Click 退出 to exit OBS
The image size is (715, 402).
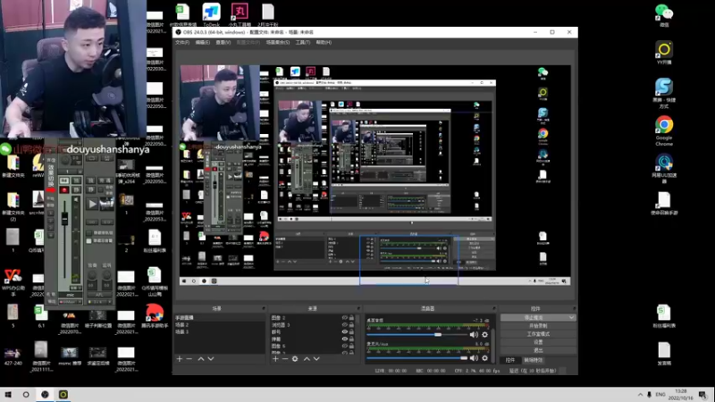coord(538,350)
